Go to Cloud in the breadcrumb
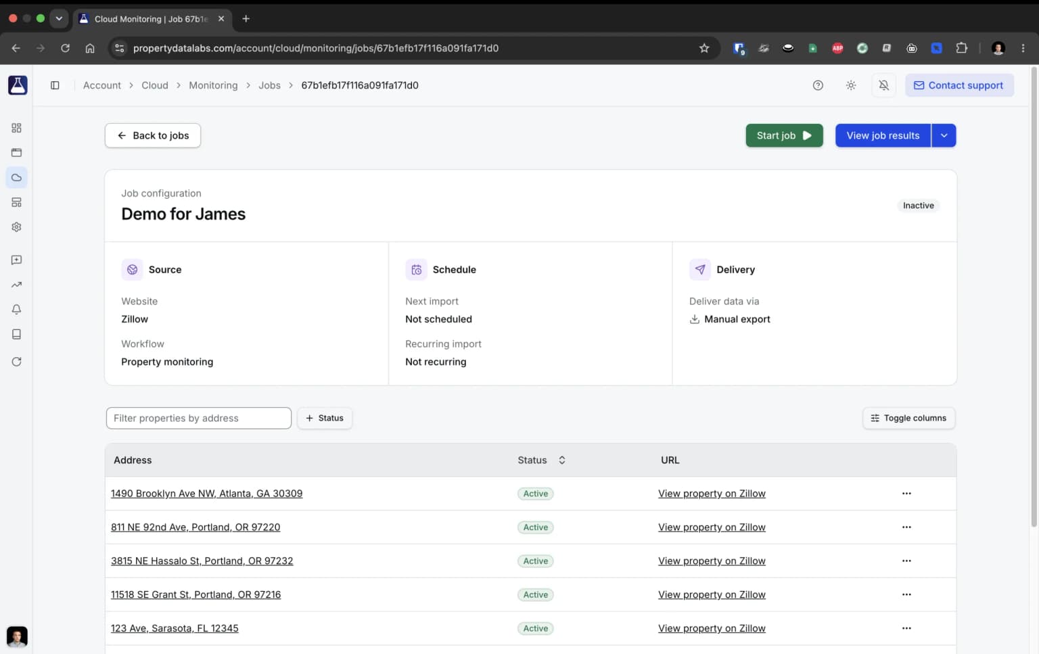This screenshot has width=1039, height=654. [x=155, y=85]
